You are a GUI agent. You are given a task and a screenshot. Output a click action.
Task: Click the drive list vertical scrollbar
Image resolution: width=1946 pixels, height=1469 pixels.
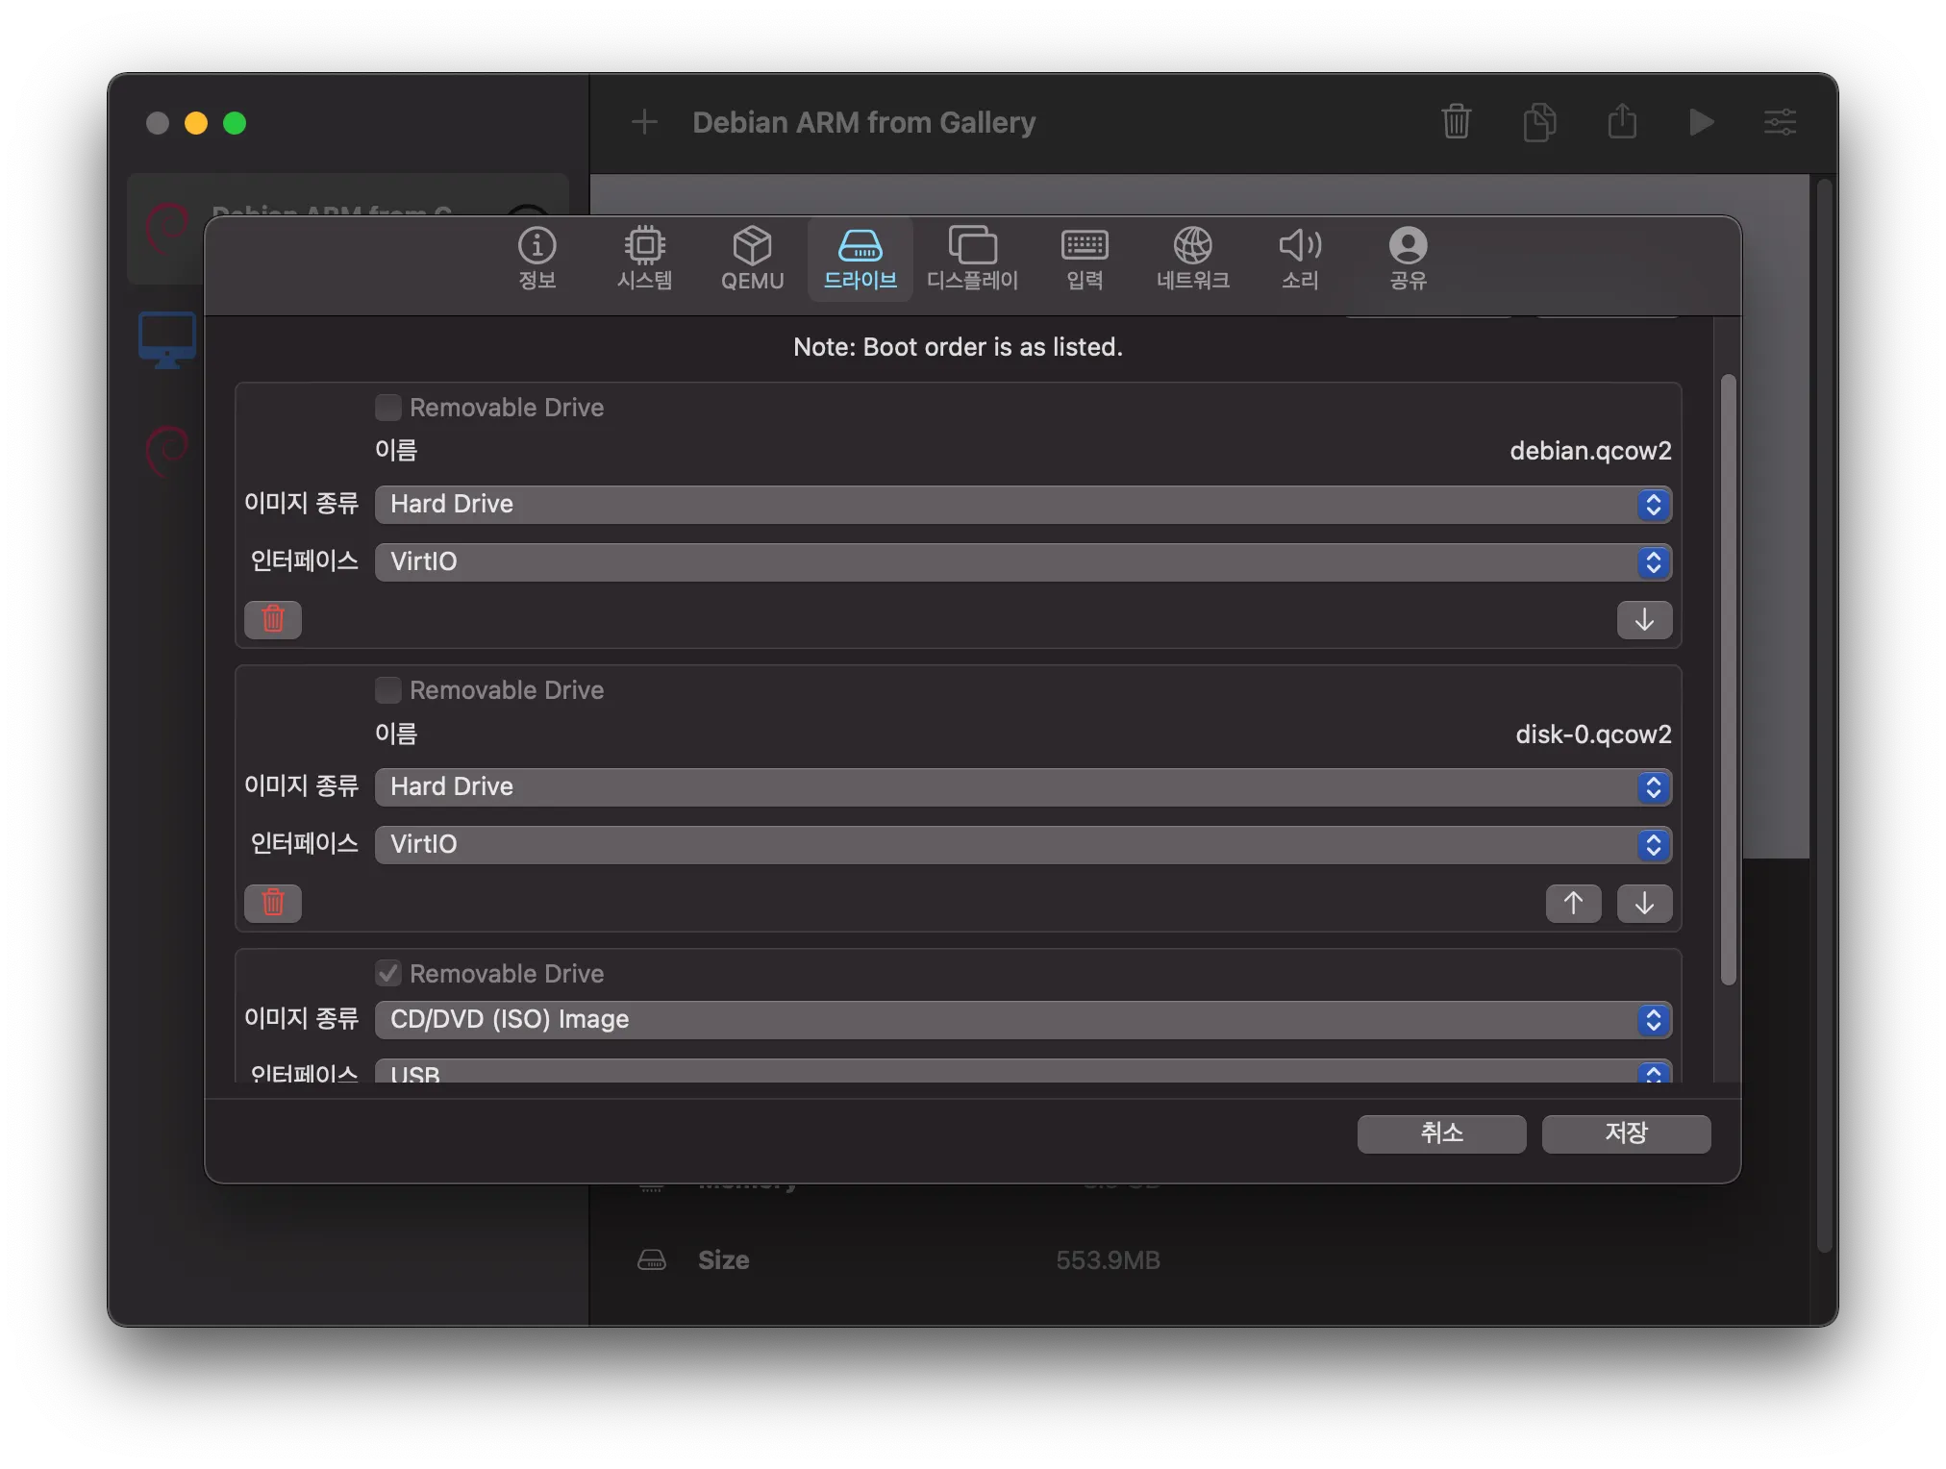(x=1728, y=679)
